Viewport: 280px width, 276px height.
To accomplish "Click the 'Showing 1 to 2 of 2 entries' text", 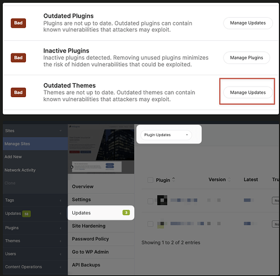I will point(171,243).
